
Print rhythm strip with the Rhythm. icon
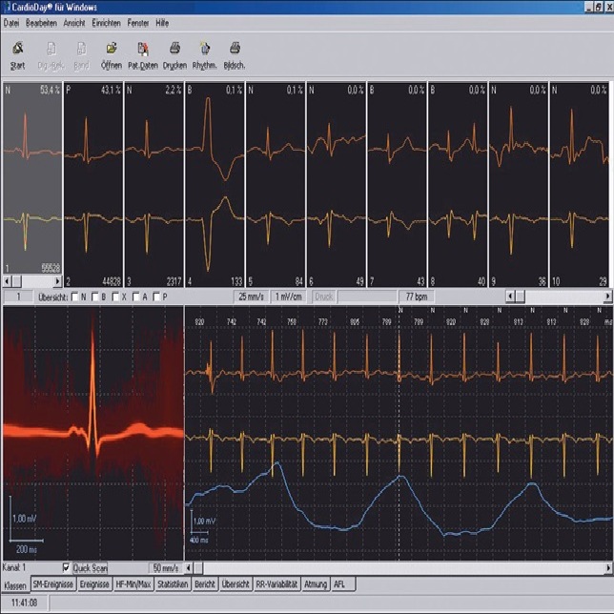[x=204, y=55]
